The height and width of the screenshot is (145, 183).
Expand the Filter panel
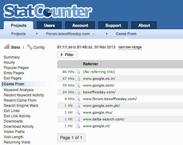(x=67, y=54)
